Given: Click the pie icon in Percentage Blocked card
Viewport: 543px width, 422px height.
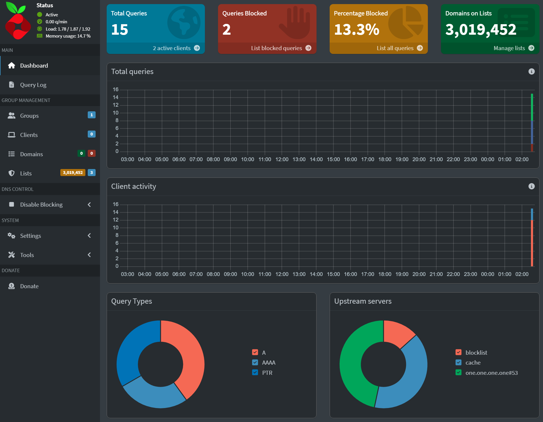Looking at the screenshot, I should tap(406, 23).
